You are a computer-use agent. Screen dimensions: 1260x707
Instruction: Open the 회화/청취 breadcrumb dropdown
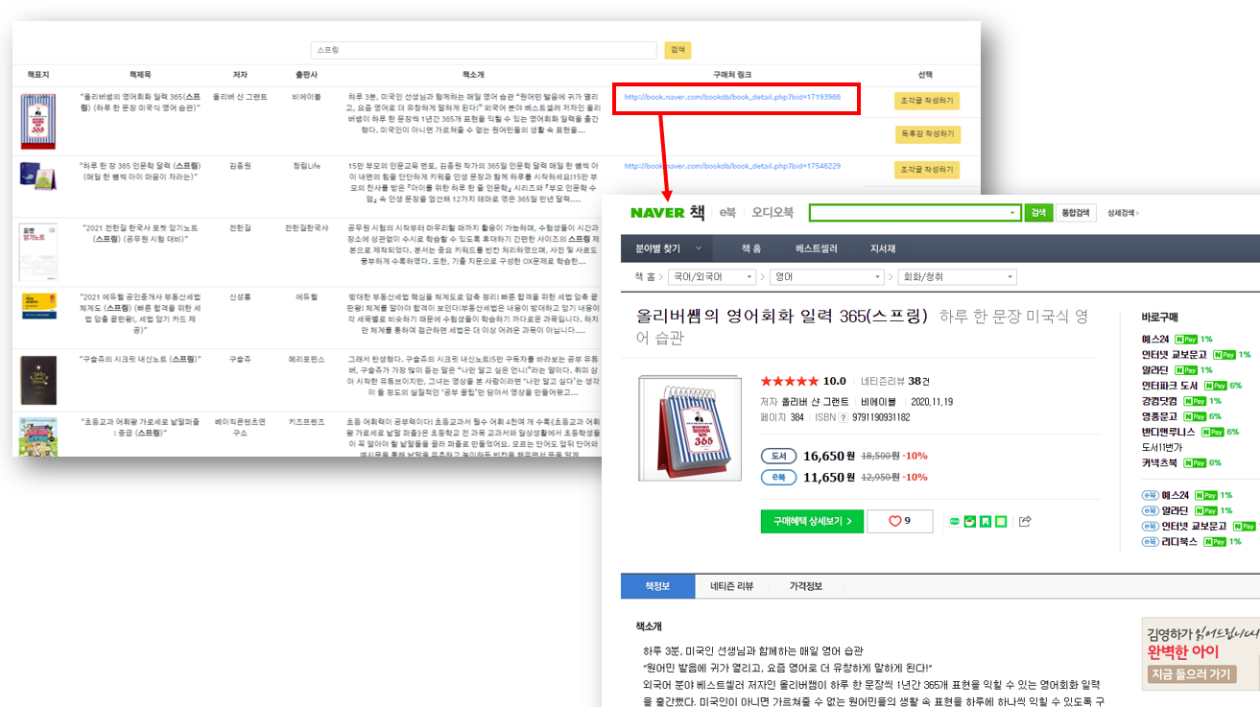pyautogui.click(x=957, y=276)
